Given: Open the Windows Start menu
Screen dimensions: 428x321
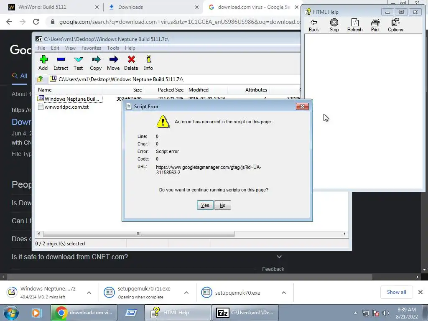Looking at the screenshot, I should pyautogui.click(x=11, y=313).
